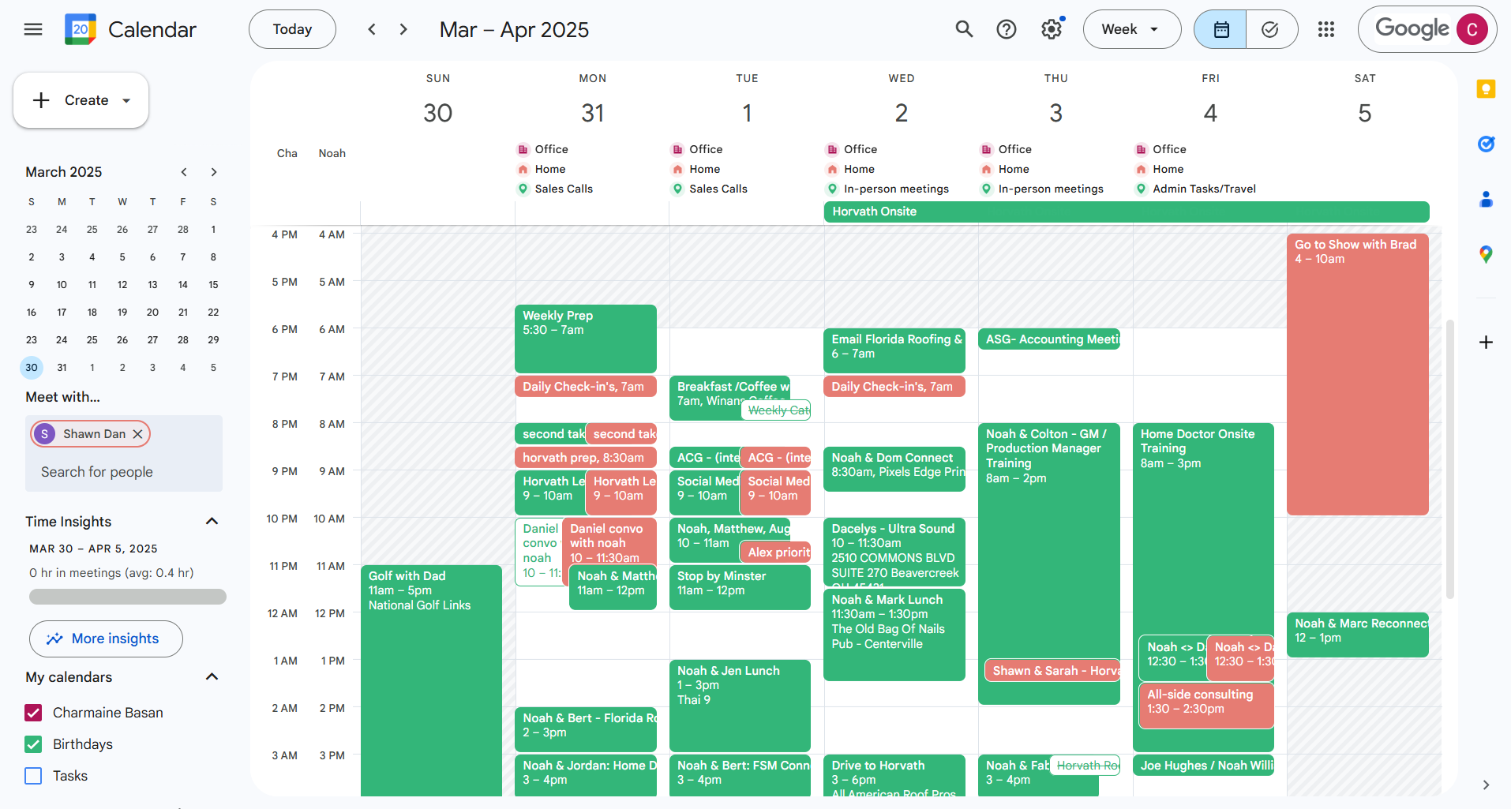Show next month in mini calendar
The height and width of the screenshot is (809, 1511).
pos(214,172)
